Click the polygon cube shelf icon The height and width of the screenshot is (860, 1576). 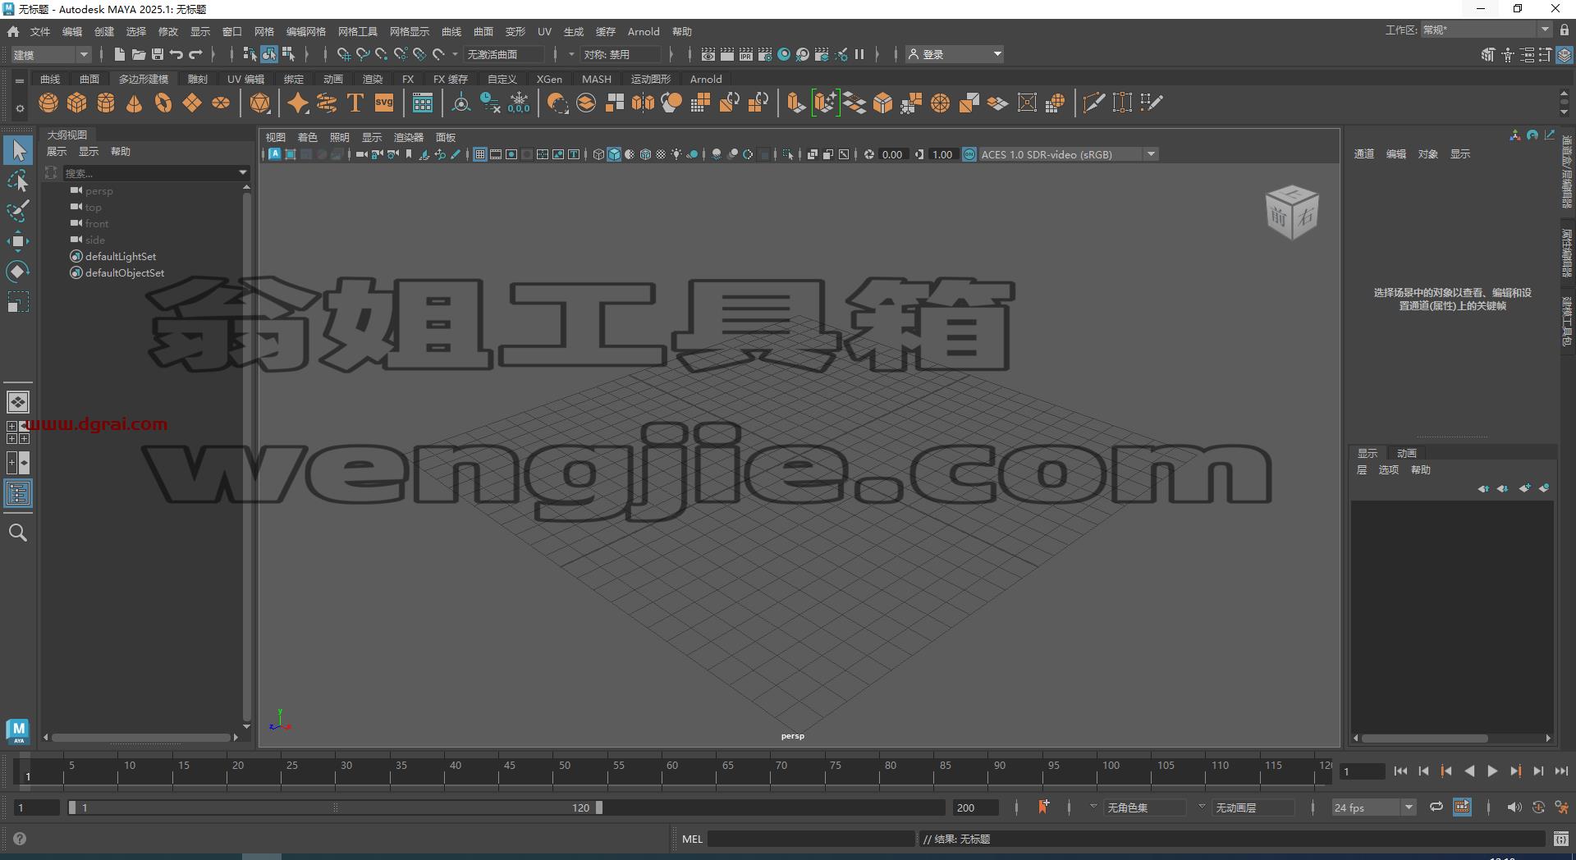(x=77, y=103)
